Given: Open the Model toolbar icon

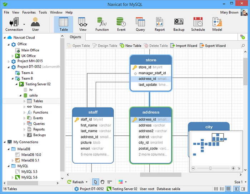Looking at the screenshot, I should click(x=217, y=24).
